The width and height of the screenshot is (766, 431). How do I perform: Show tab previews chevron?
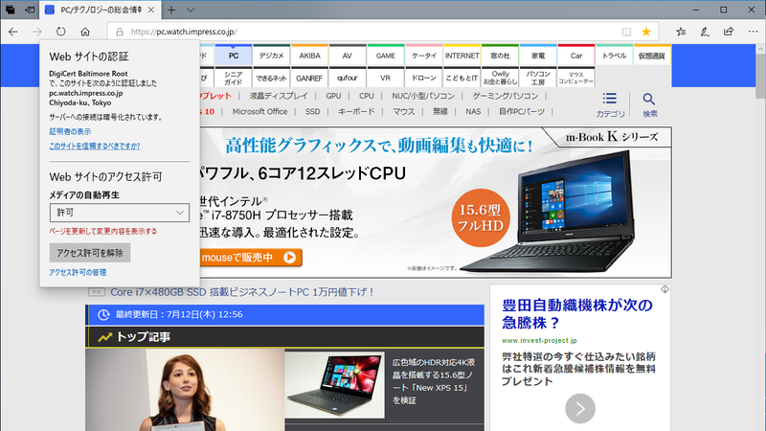(x=191, y=10)
